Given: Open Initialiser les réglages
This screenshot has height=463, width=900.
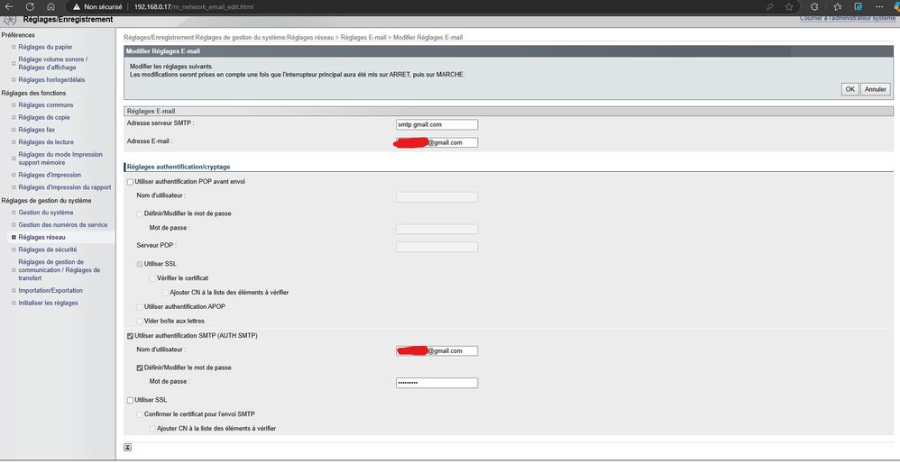Looking at the screenshot, I should pos(48,304).
